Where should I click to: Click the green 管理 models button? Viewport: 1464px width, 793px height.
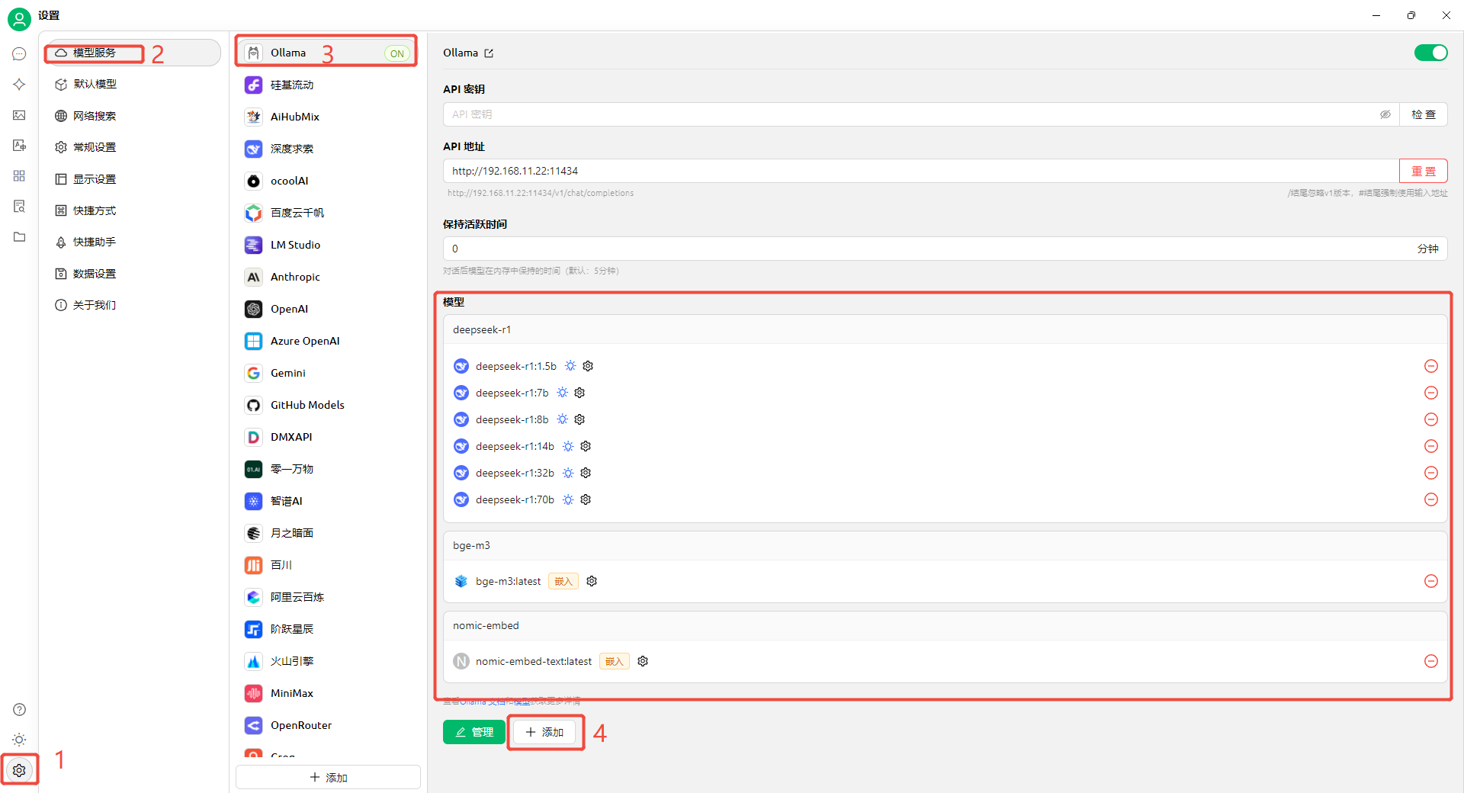pyautogui.click(x=474, y=732)
